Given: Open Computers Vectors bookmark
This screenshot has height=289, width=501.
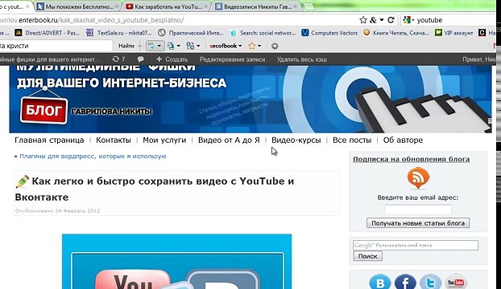Looking at the screenshot, I should click(329, 33).
